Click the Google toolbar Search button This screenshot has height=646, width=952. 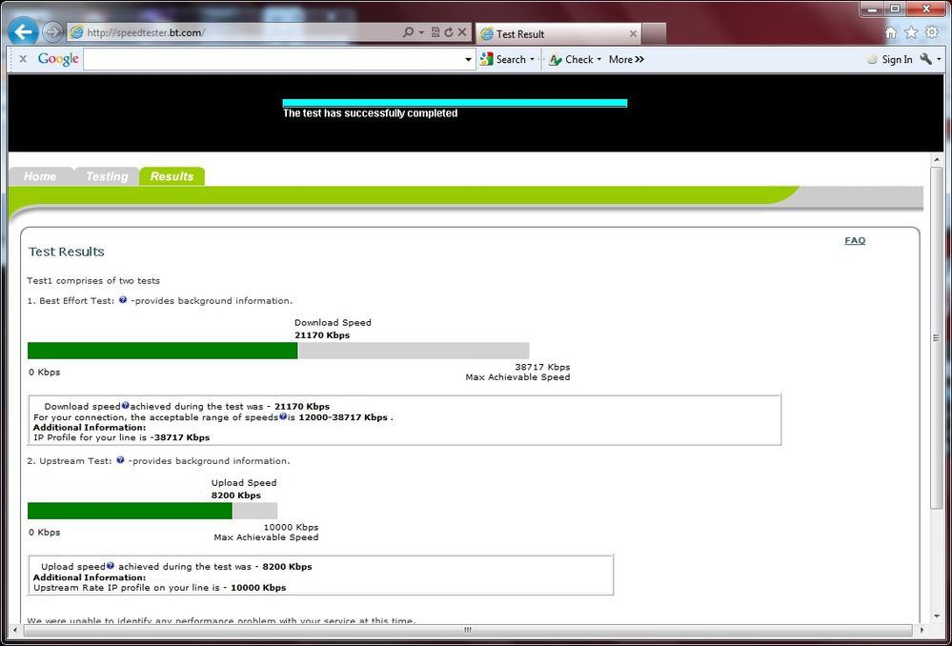(505, 59)
